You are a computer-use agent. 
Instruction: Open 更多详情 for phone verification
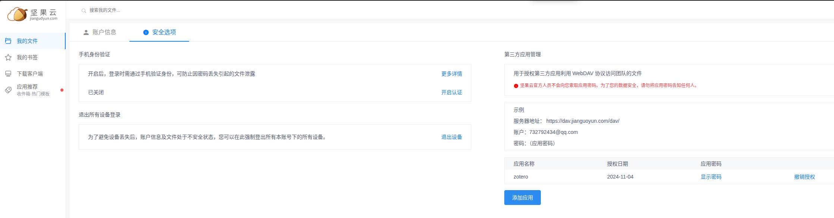tap(452, 74)
